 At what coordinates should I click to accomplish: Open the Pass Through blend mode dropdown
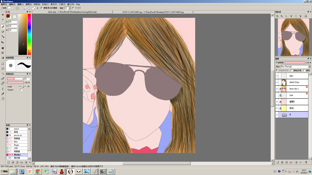(296, 67)
